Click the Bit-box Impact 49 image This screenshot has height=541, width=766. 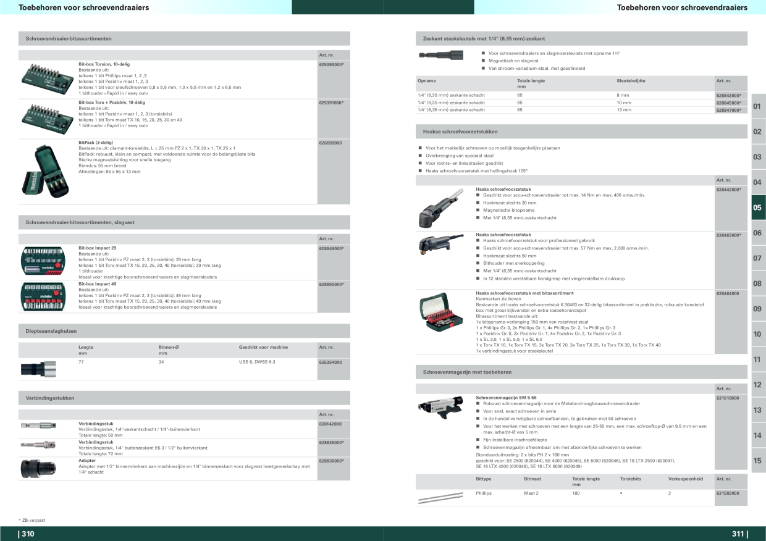(43, 297)
